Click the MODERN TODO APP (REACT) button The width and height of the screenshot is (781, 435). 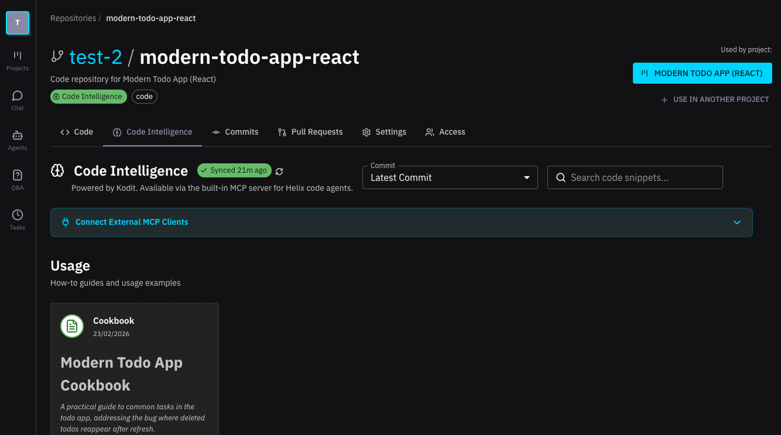(702, 73)
